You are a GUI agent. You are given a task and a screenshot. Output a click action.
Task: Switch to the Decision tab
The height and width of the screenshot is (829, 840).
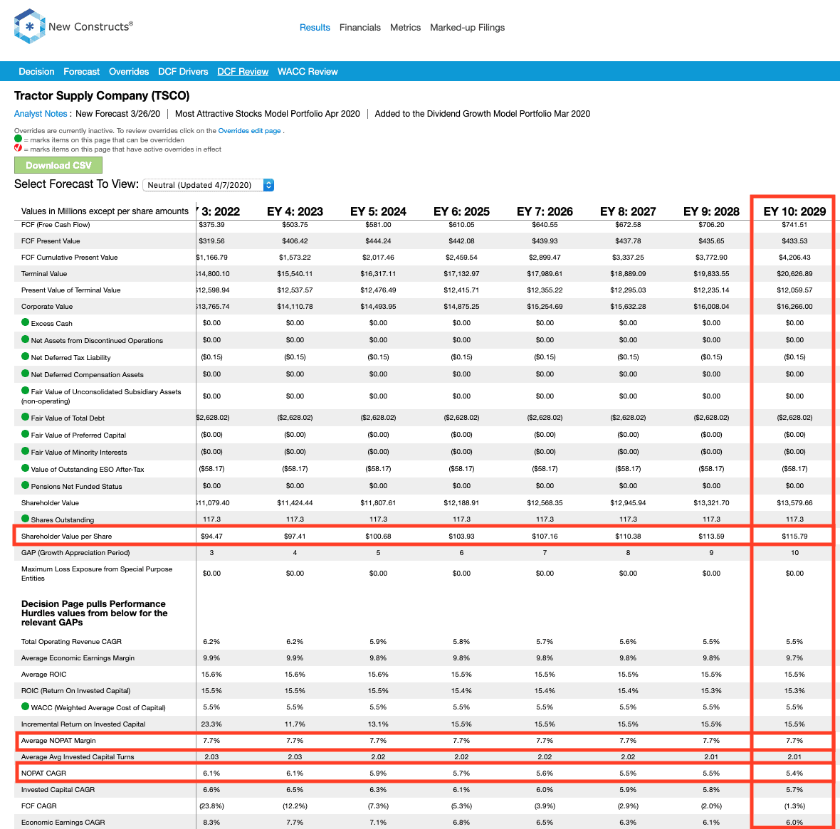pyautogui.click(x=36, y=71)
